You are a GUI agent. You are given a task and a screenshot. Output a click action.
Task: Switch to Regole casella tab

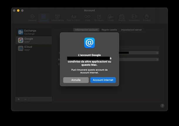[x=109, y=30]
